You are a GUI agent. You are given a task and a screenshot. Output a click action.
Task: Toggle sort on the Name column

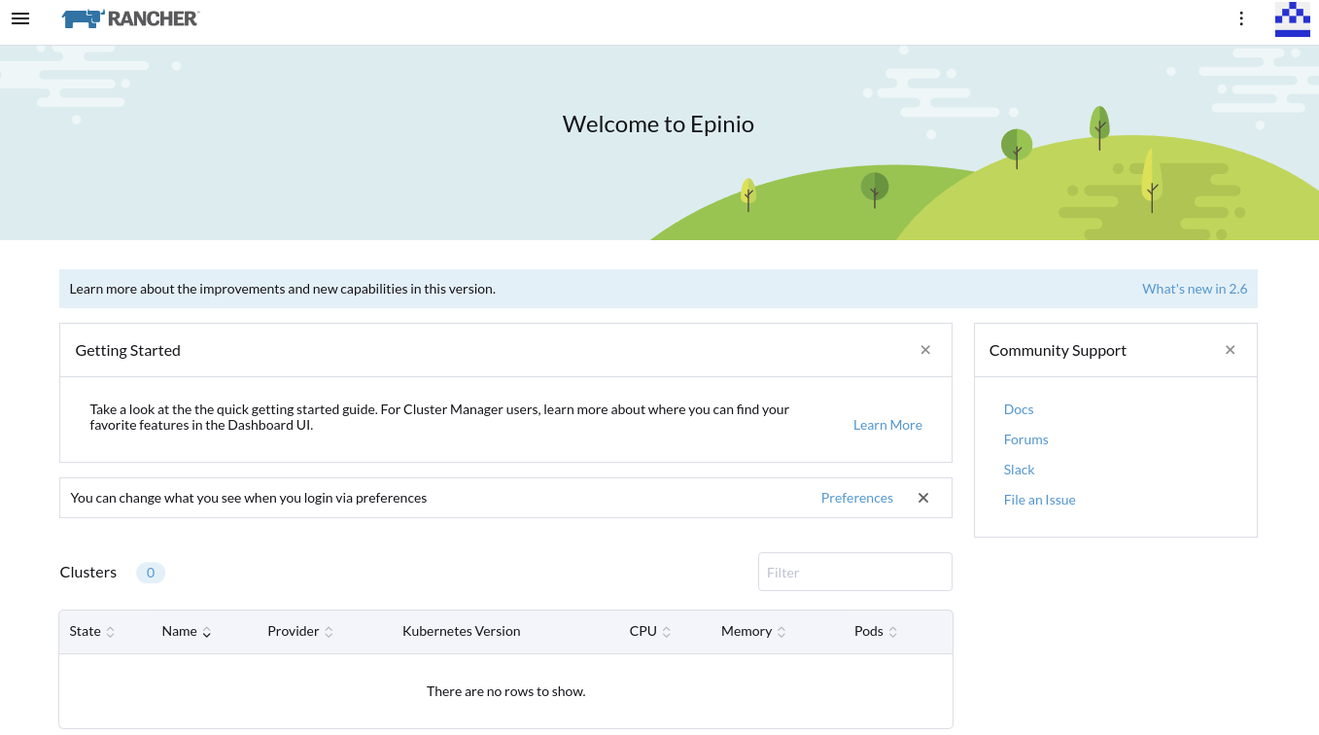click(205, 632)
